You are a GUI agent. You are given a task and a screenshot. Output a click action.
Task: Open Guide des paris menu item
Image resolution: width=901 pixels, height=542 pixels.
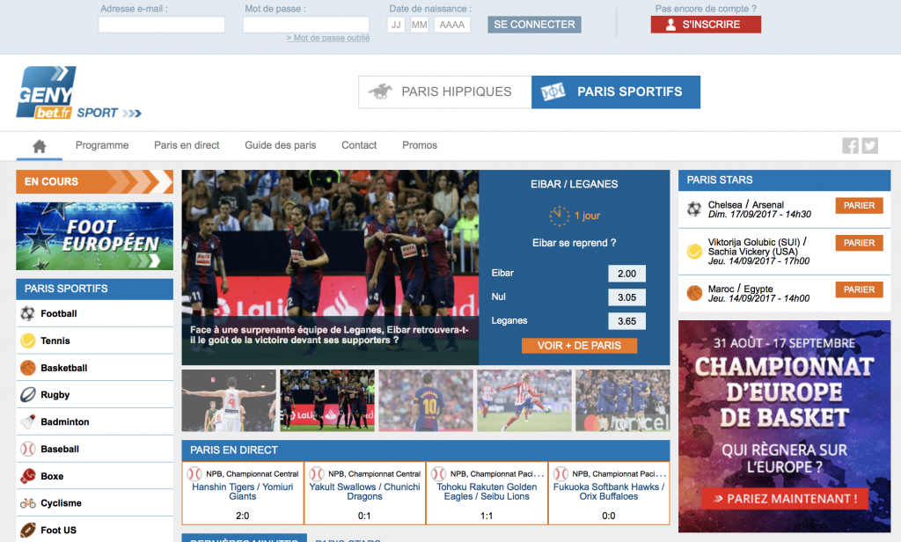point(281,145)
